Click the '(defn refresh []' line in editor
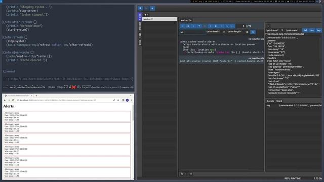324x182 pixels. [15, 37]
